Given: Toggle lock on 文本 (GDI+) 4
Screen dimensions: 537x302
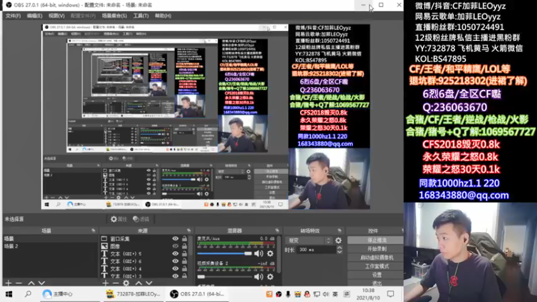Looking at the screenshot, I should click(x=185, y=269).
